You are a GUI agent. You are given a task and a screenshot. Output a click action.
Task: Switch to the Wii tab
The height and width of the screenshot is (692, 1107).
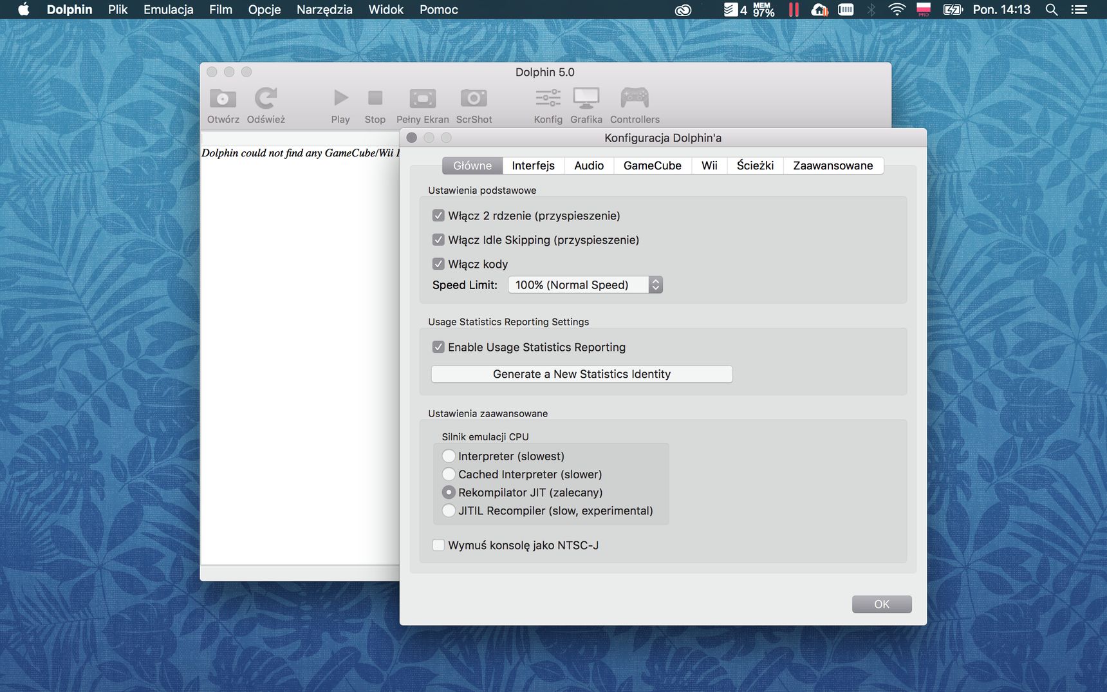pyautogui.click(x=709, y=165)
